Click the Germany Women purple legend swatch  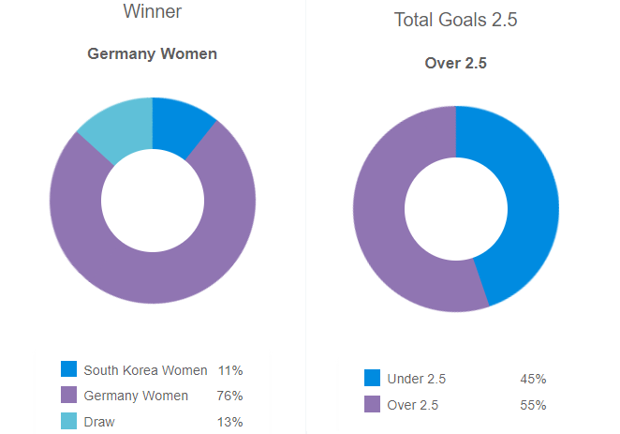click(x=68, y=396)
